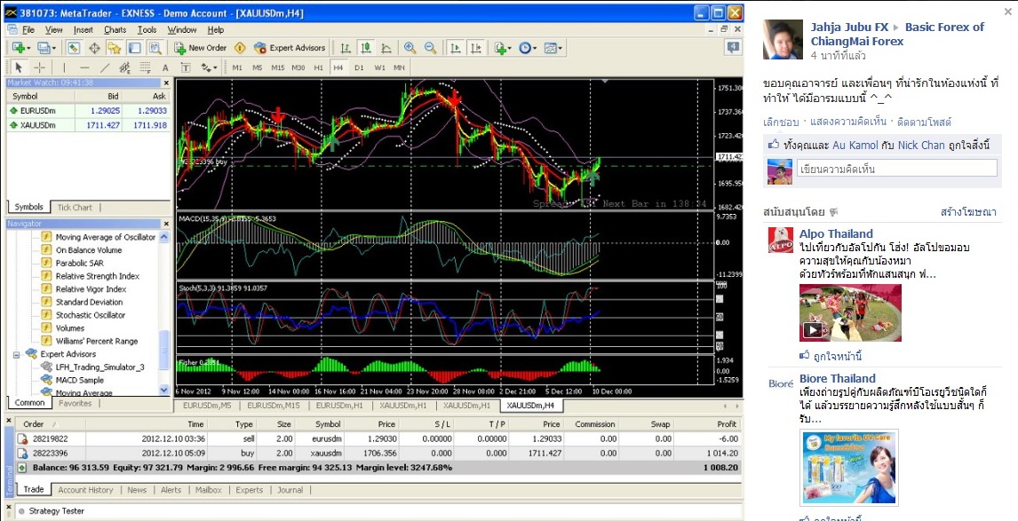Toggle the Data Window crosshair-circle icon
1018x521 pixels.
(x=94, y=48)
